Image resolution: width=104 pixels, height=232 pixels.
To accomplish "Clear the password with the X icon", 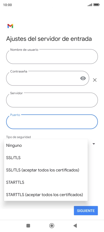I will 95,80.
